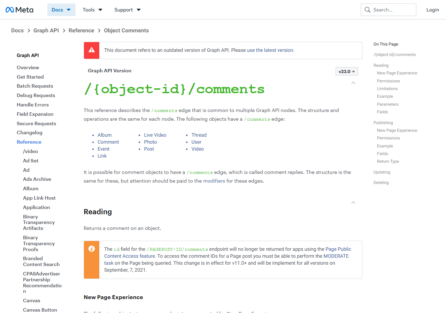Open the Link object link

[x=102, y=156]
